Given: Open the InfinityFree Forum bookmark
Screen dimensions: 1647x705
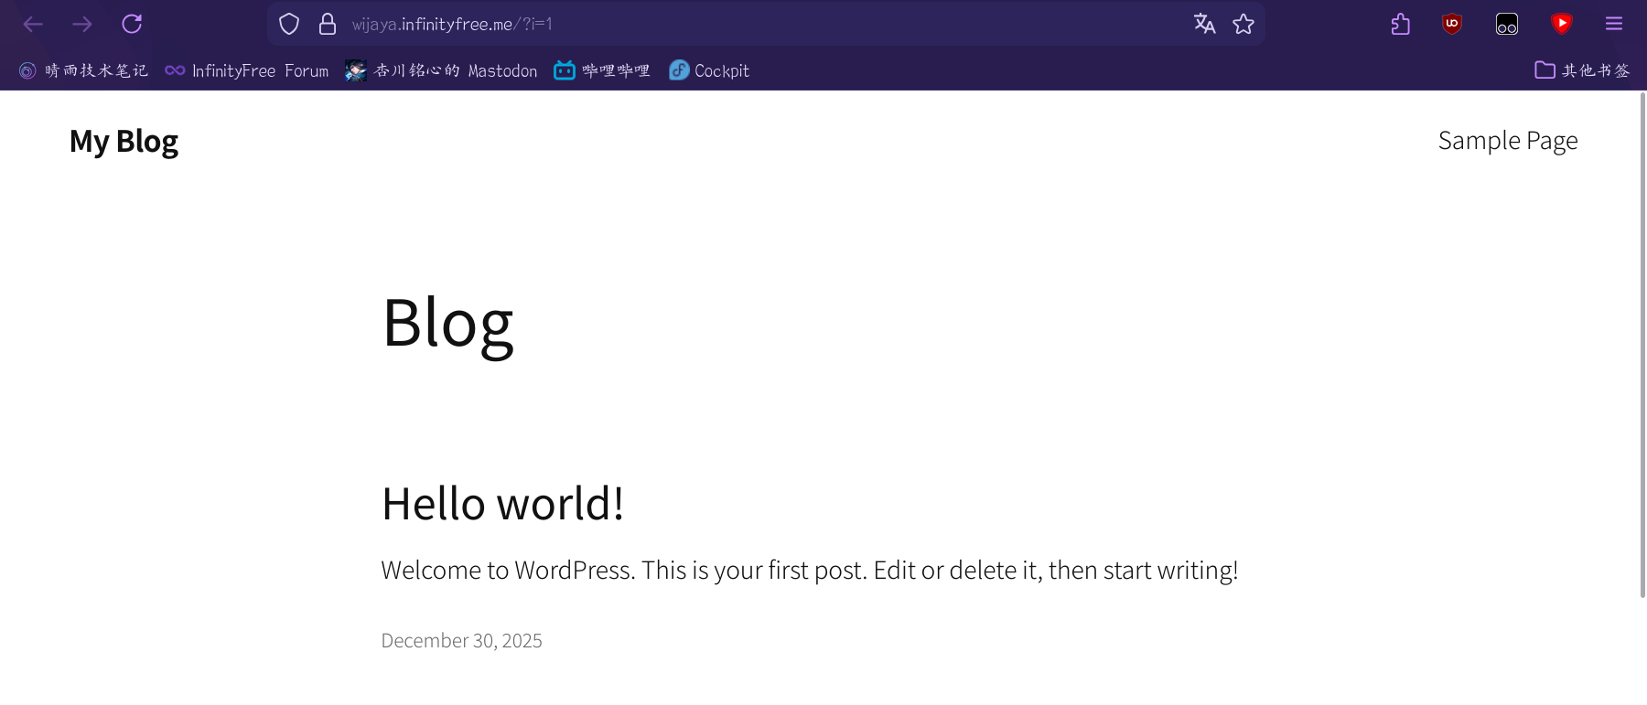Looking at the screenshot, I should click(x=247, y=70).
